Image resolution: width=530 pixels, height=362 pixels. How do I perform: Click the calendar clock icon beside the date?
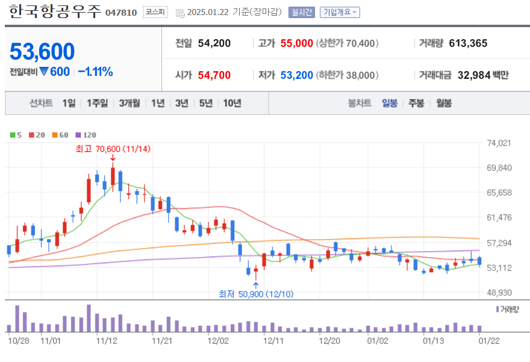pyautogui.click(x=180, y=13)
